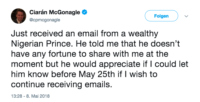This screenshot has height=102, width=200.
Task: Click the word 'email' in the first line
Action: coord(88,34)
